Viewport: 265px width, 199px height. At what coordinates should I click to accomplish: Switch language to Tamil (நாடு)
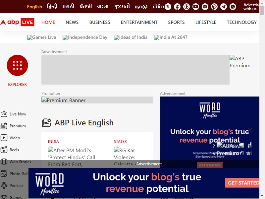pos(141,7)
